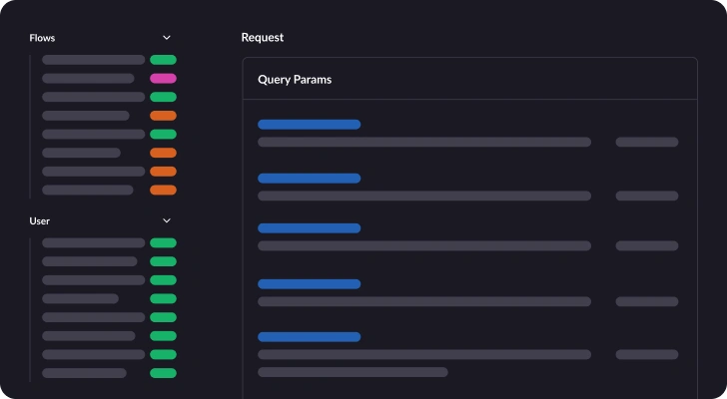
Task: Click the Flows section label
Action: point(42,38)
